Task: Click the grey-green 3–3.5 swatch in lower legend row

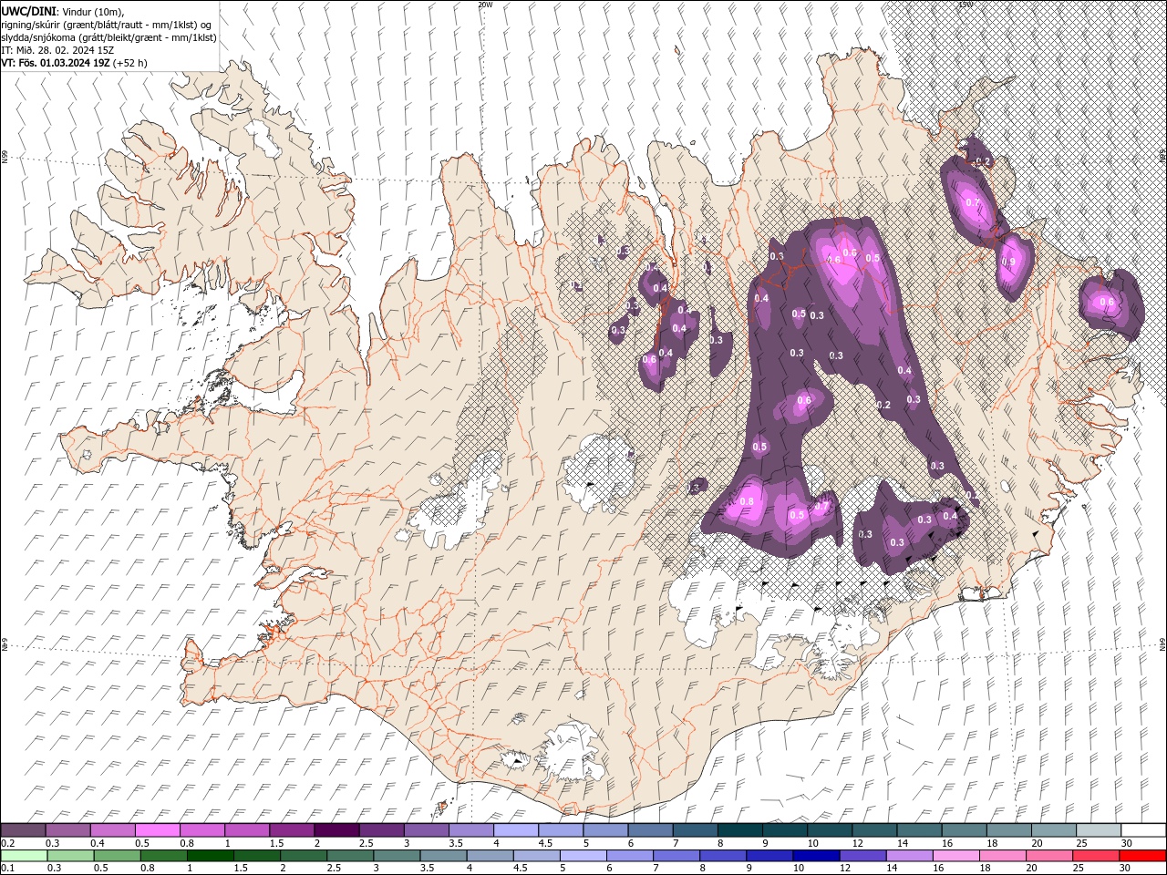Action: 397,856
